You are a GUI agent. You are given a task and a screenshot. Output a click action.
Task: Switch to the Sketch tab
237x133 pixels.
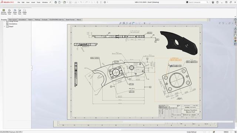pos(30,20)
